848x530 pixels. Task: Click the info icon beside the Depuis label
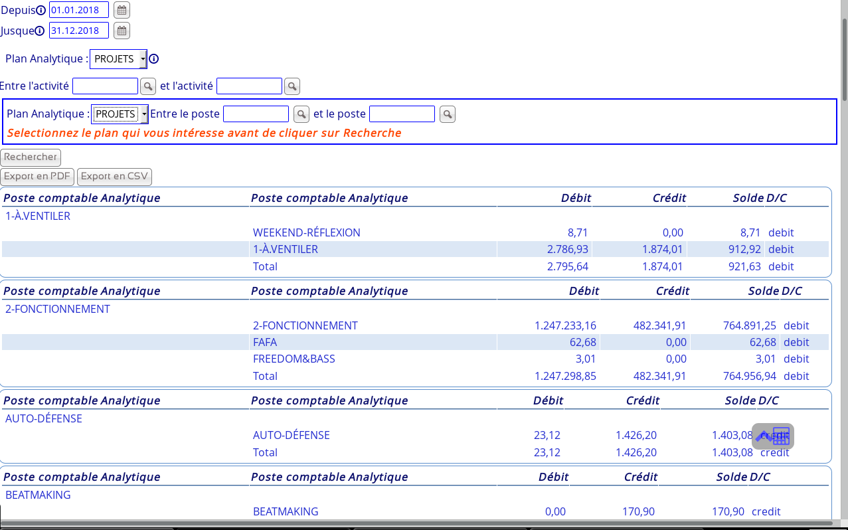tap(41, 11)
